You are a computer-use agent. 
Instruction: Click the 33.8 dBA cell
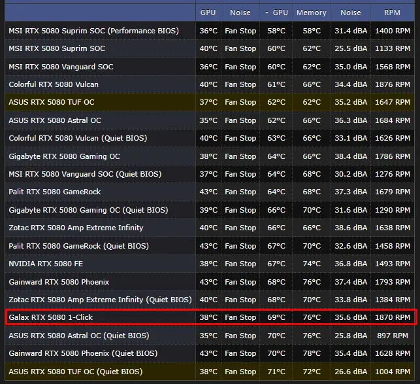click(351, 300)
